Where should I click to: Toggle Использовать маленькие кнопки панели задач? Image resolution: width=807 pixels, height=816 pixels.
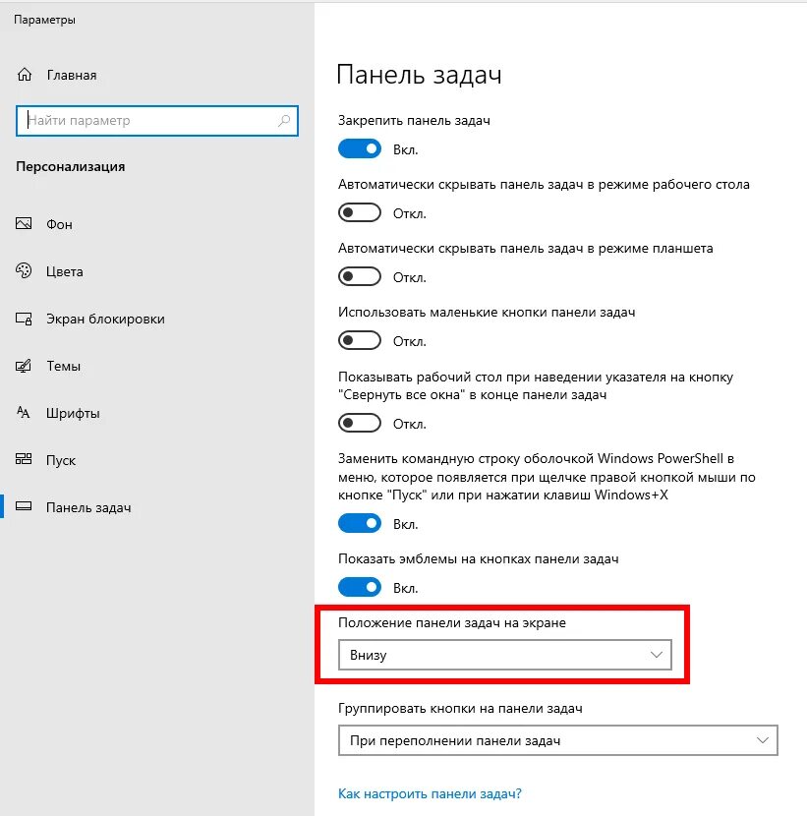point(360,341)
